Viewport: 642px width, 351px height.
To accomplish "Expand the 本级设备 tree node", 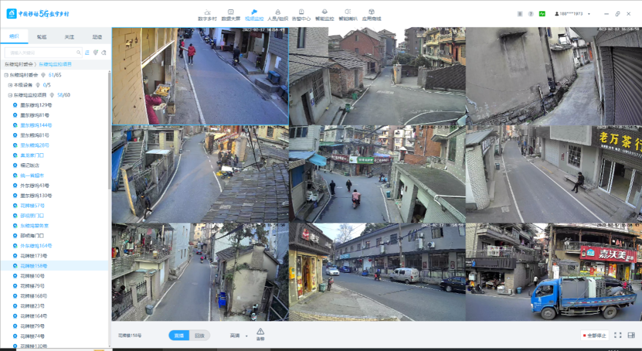I will tap(10, 85).
